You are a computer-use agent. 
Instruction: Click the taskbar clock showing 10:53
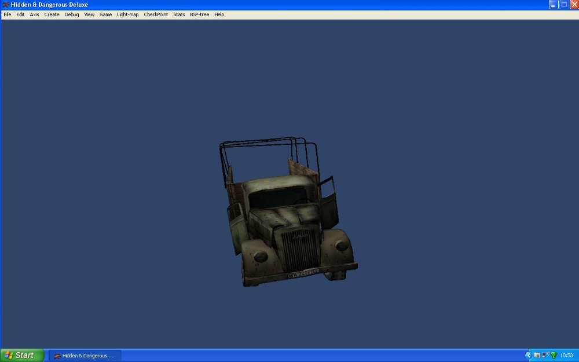coord(566,356)
